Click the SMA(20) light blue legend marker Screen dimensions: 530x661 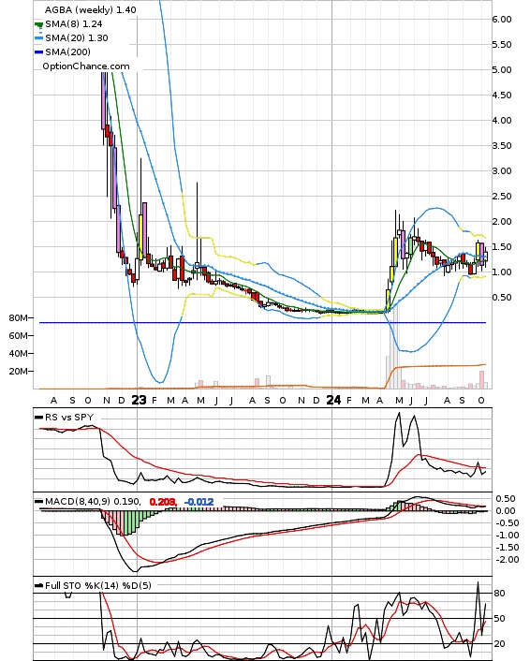tap(38, 38)
